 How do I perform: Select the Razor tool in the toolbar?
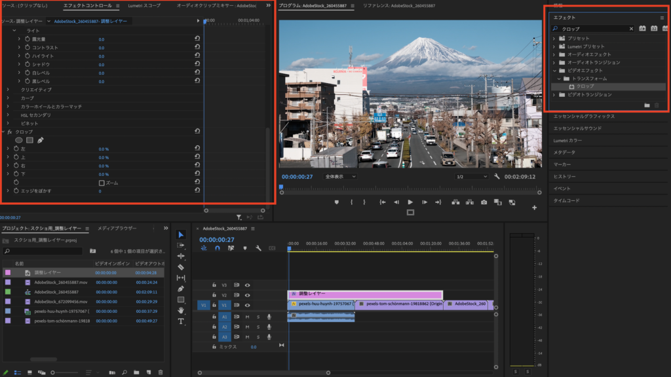point(181,267)
